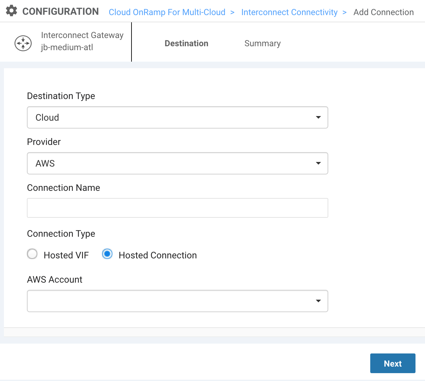Viewport: 425px width, 381px height.
Task: Select the Hosted Connection radio button
Action: point(107,254)
